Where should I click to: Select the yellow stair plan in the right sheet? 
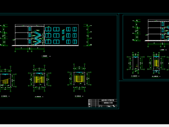tap(156, 63)
